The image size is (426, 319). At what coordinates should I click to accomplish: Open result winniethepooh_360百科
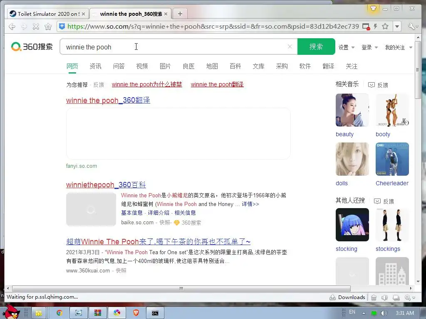[x=106, y=185]
